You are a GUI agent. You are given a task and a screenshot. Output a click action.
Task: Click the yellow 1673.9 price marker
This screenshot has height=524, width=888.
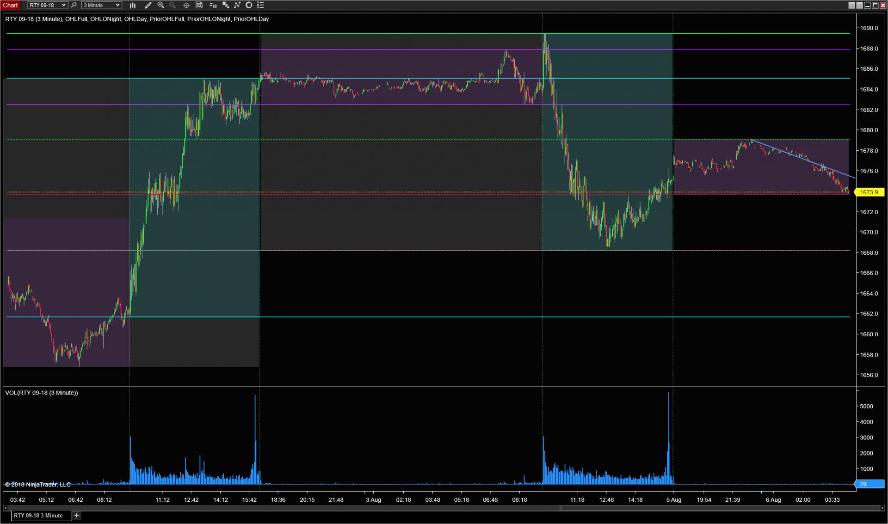(x=869, y=192)
